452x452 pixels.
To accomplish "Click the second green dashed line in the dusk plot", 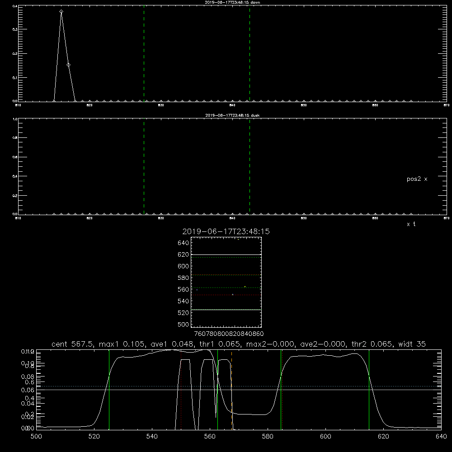I will point(250,166).
